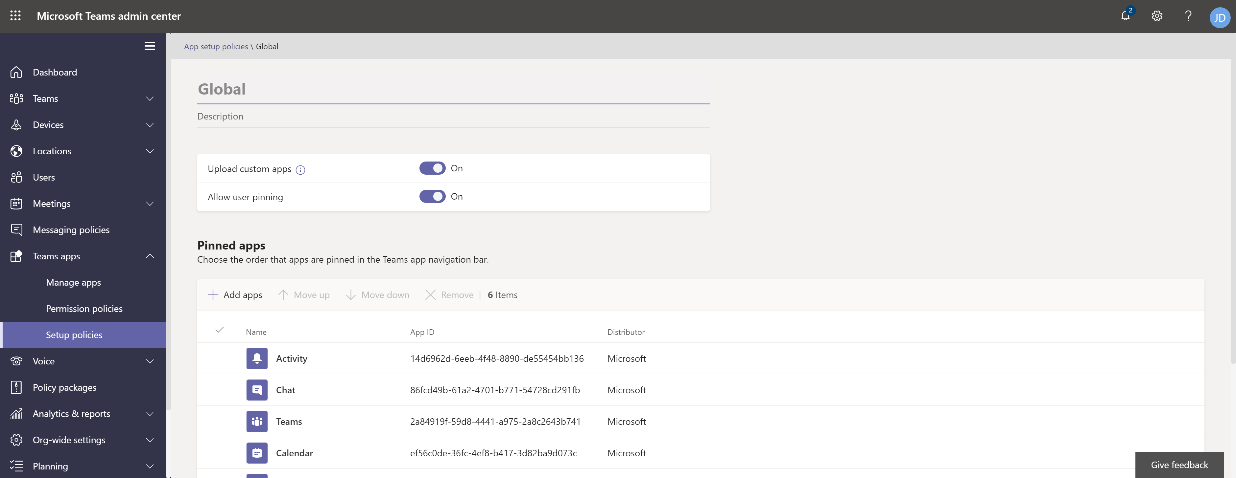Open the JD user profile avatar
This screenshot has width=1236, height=478.
point(1219,17)
